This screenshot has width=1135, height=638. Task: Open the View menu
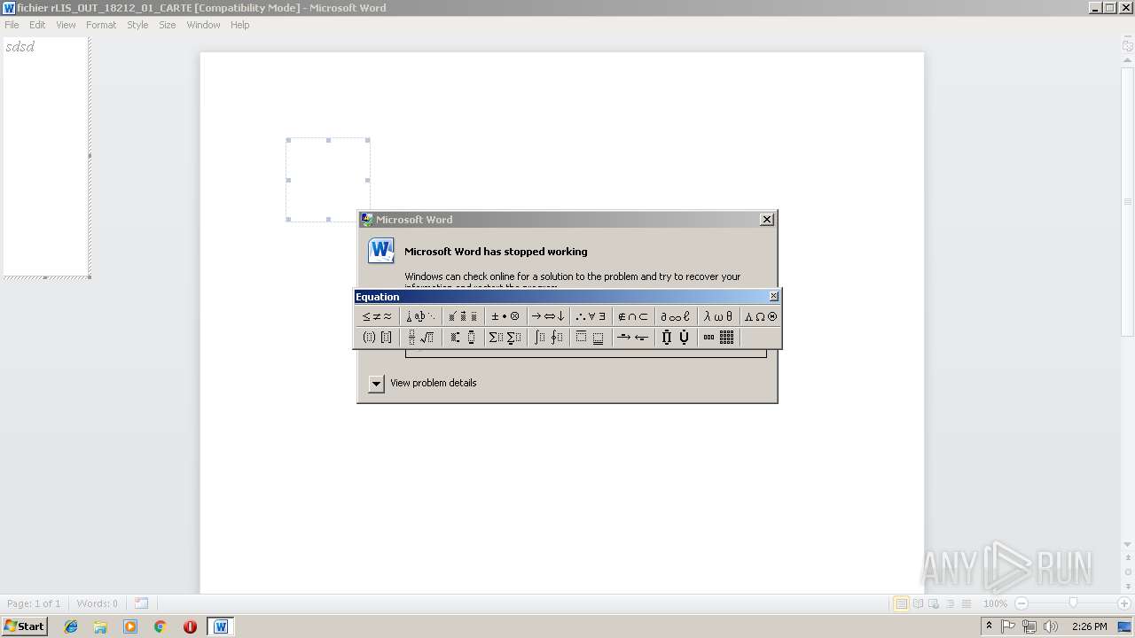tap(66, 25)
